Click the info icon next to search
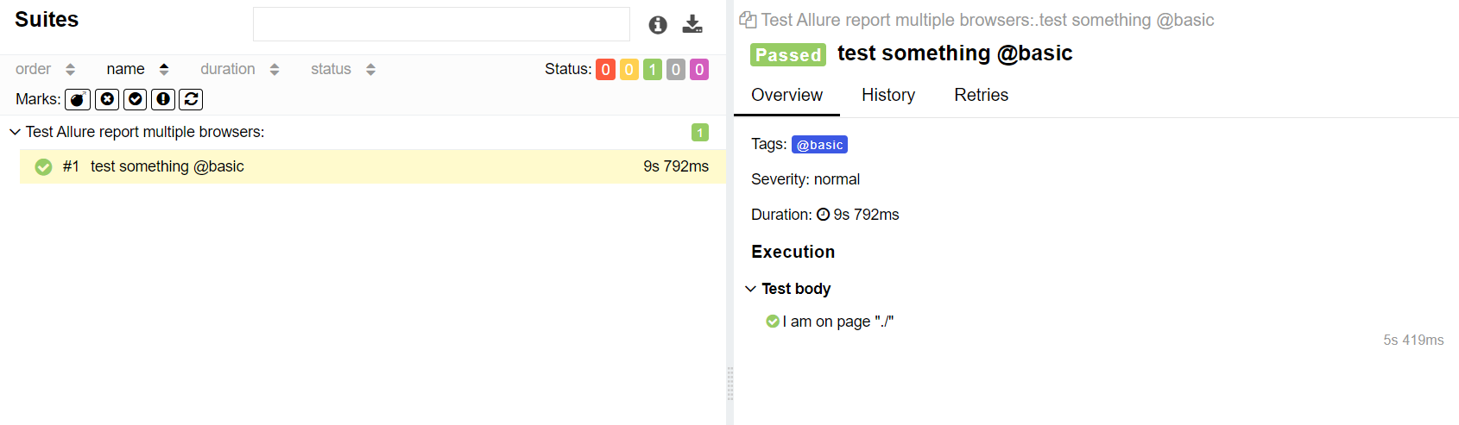The height and width of the screenshot is (425, 1459). click(658, 25)
